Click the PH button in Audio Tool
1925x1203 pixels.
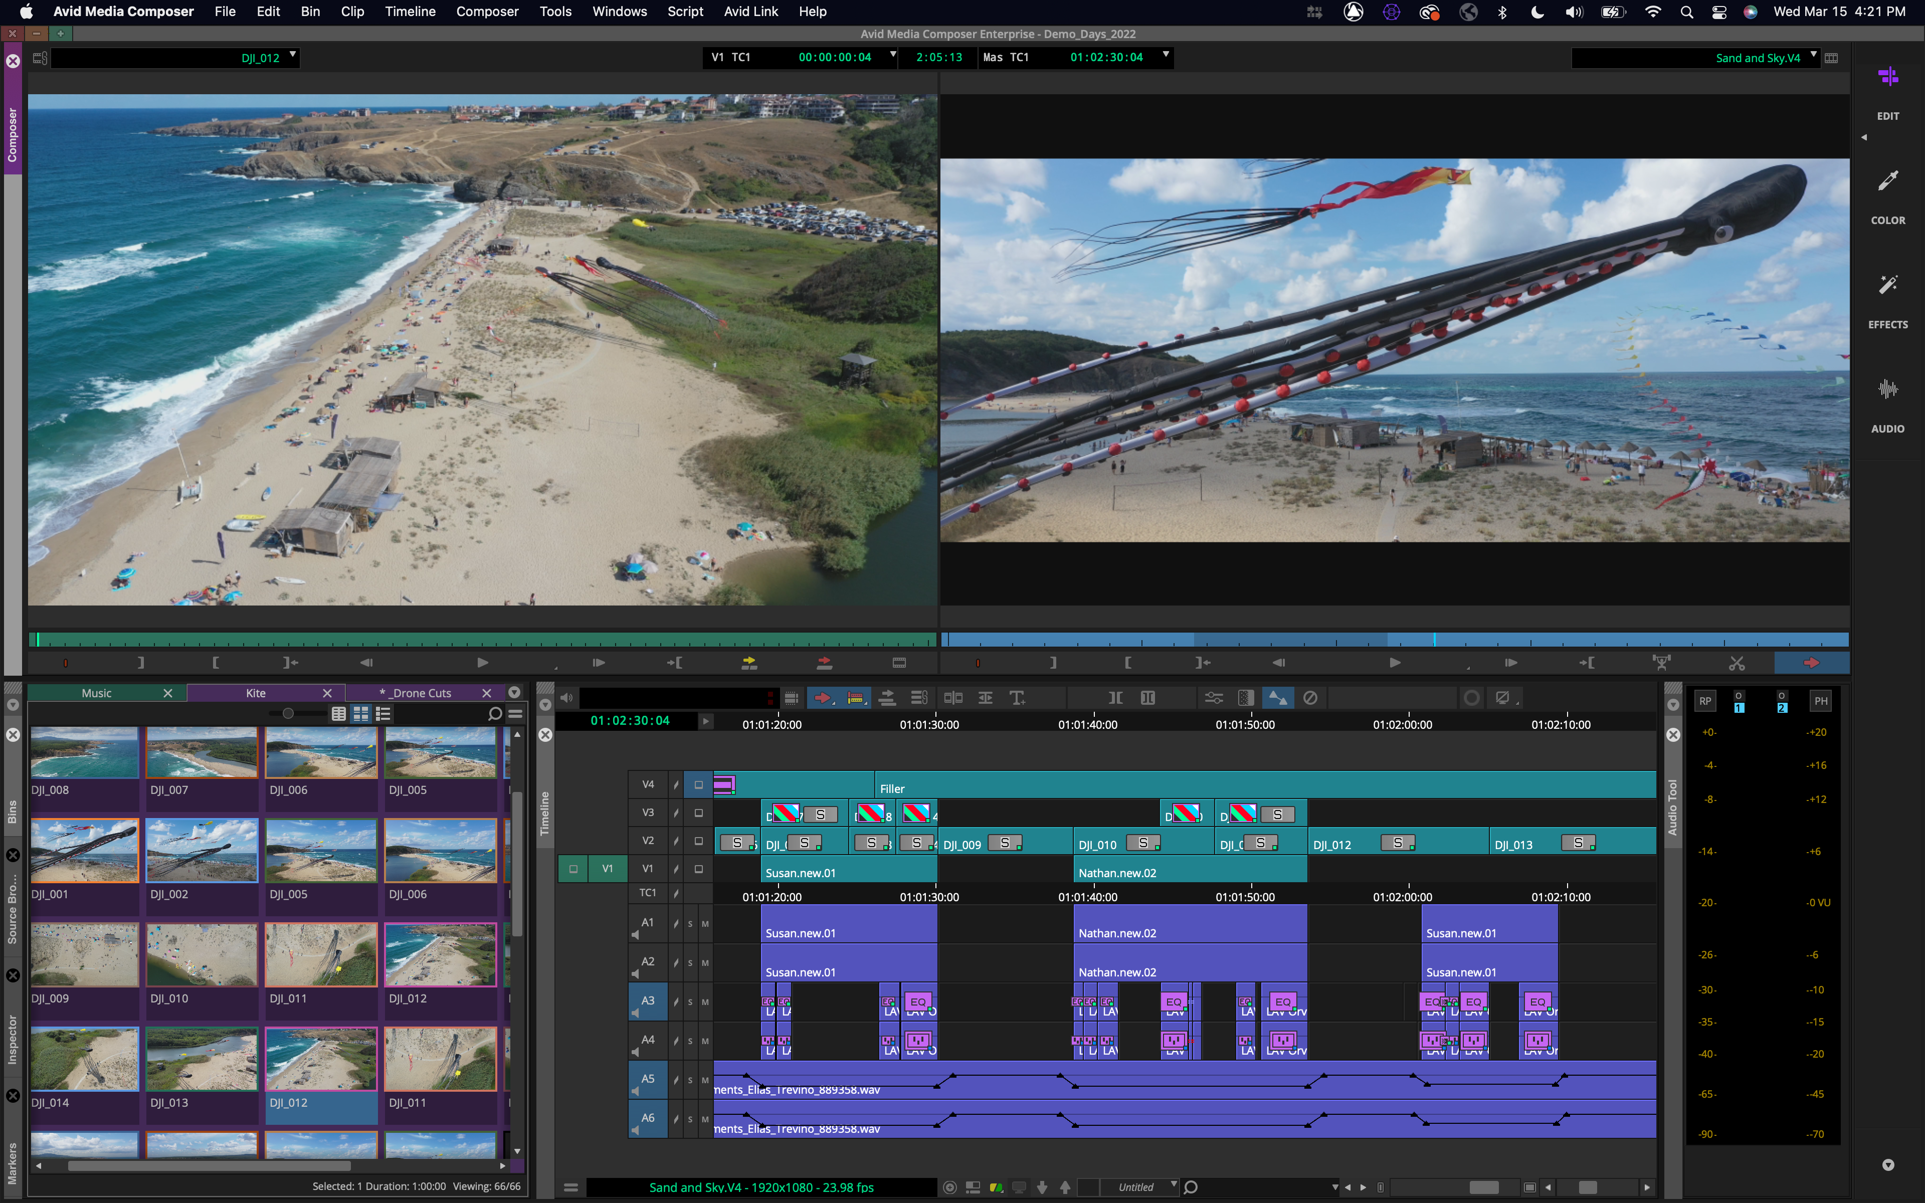pyautogui.click(x=1820, y=701)
